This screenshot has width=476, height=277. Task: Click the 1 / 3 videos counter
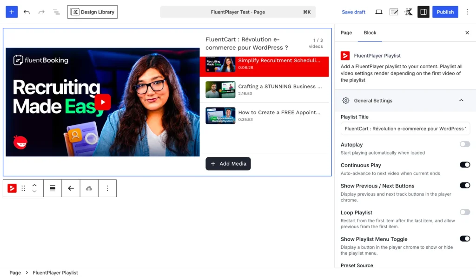click(316, 43)
